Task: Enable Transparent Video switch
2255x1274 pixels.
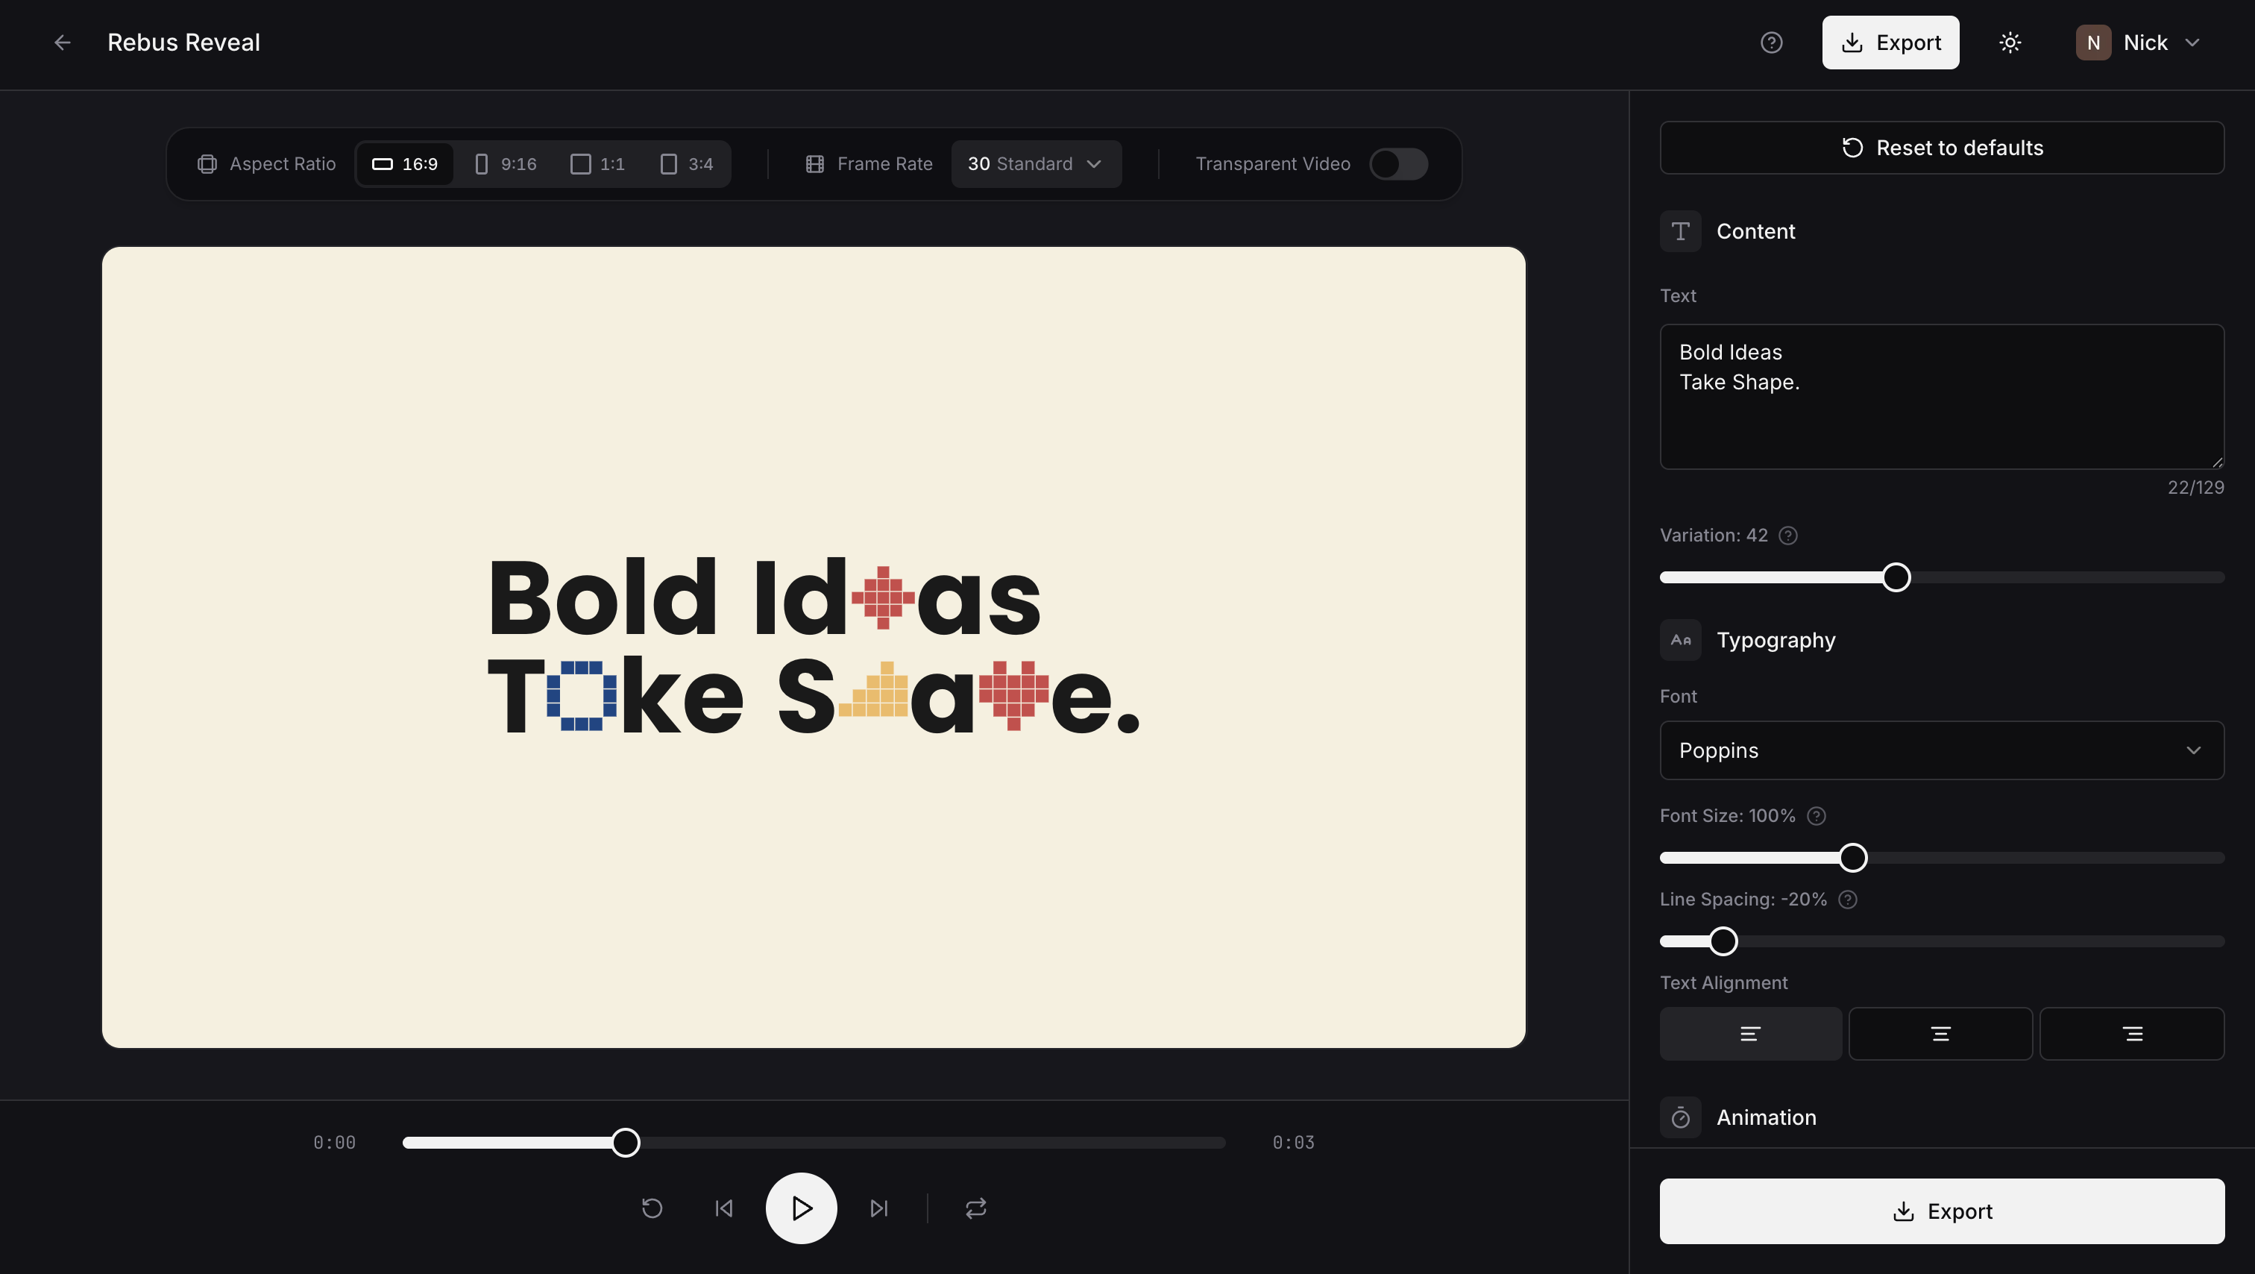Action: pos(1399,164)
